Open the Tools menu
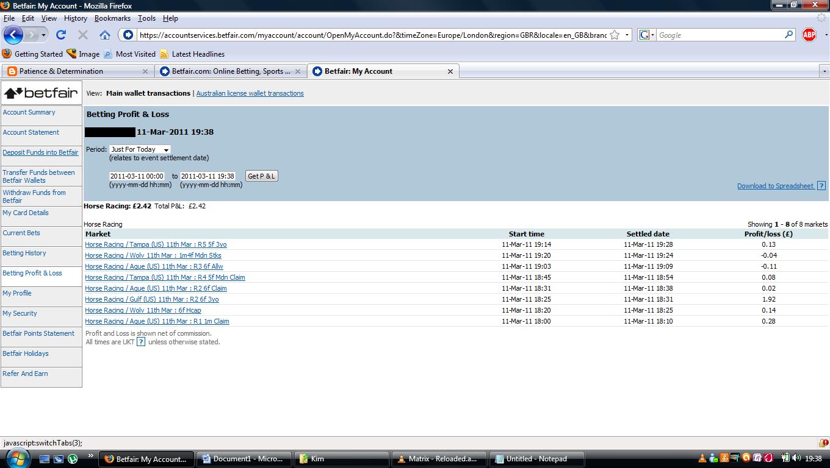The image size is (830, 468). [x=146, y=18]
